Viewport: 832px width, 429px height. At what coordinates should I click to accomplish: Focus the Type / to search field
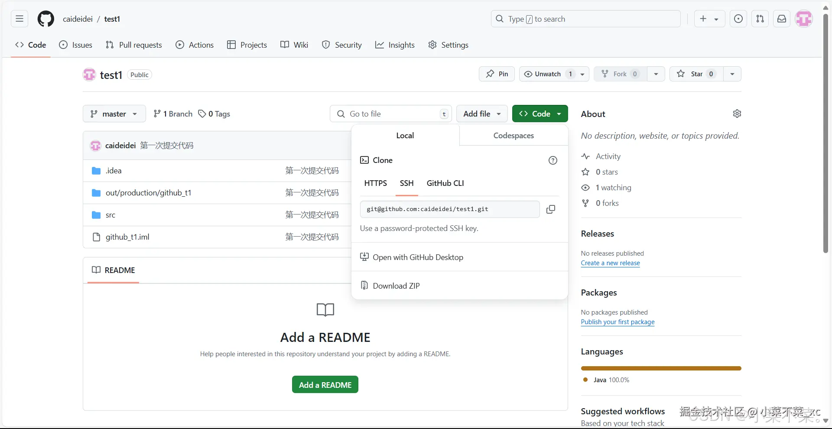click(586, 19)
